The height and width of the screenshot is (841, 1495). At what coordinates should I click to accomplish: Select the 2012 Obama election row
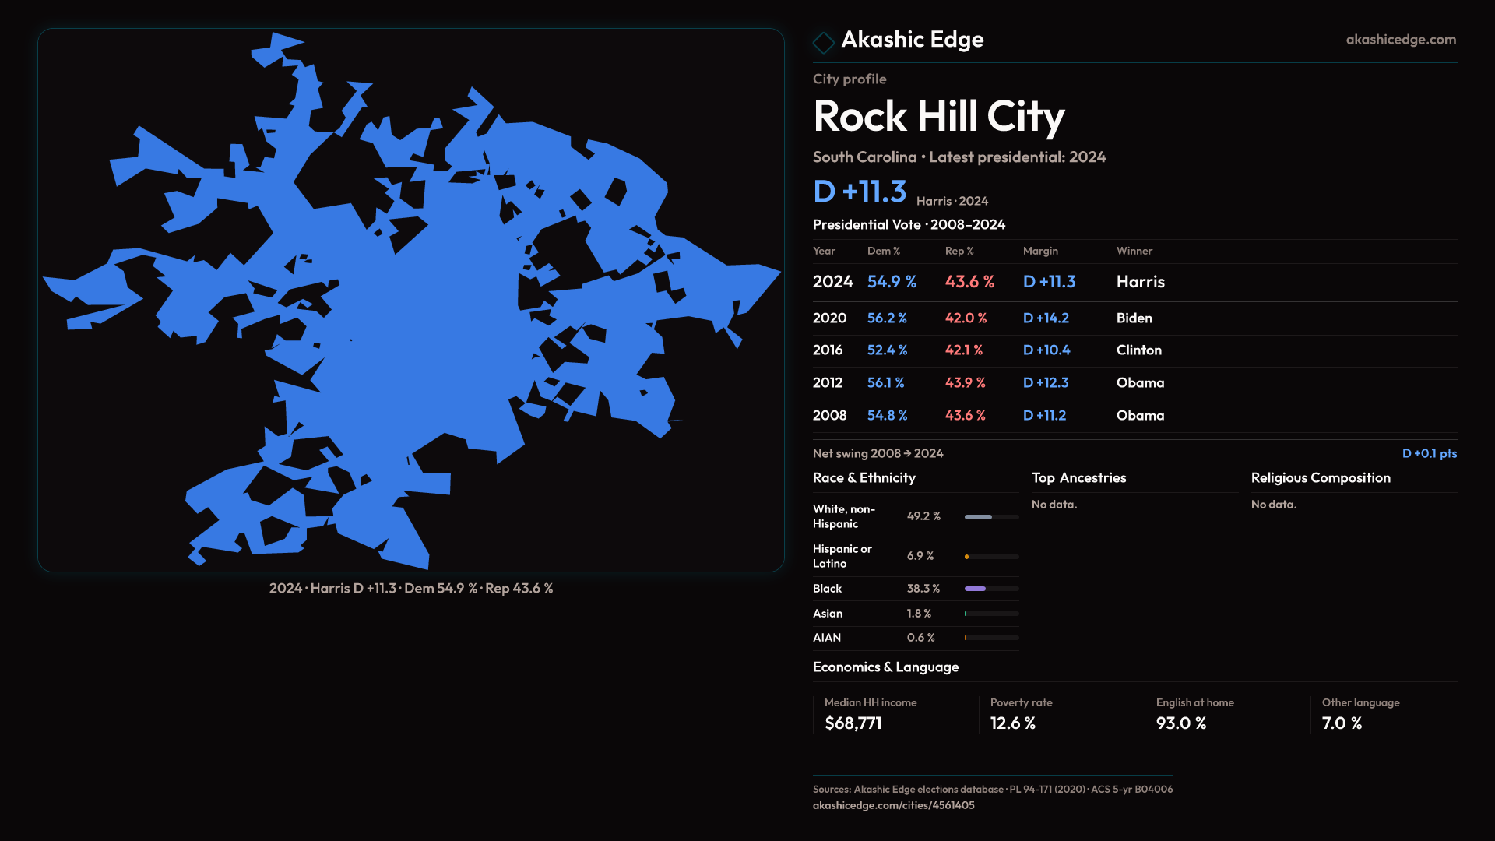1134,383
